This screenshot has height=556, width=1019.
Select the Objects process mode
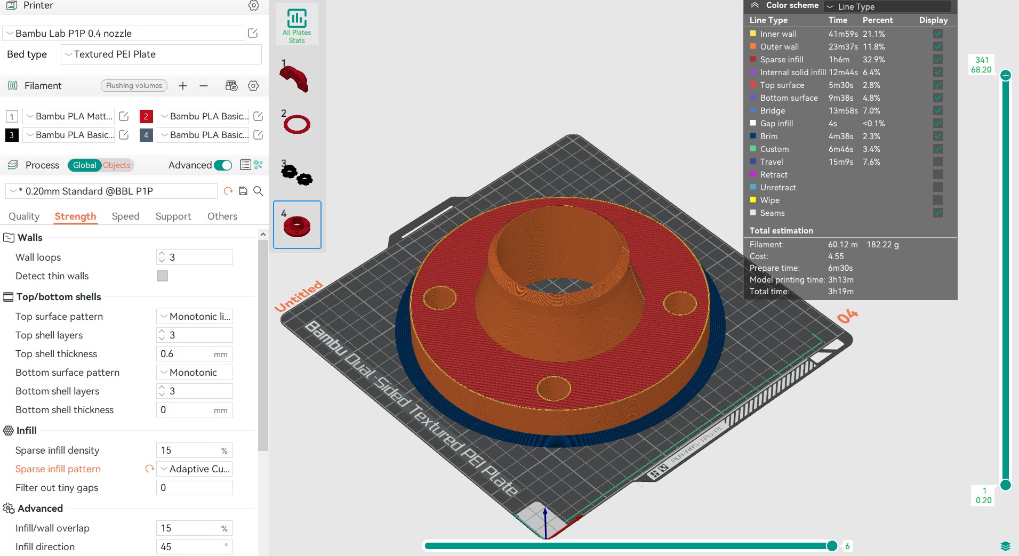[117, 165]
